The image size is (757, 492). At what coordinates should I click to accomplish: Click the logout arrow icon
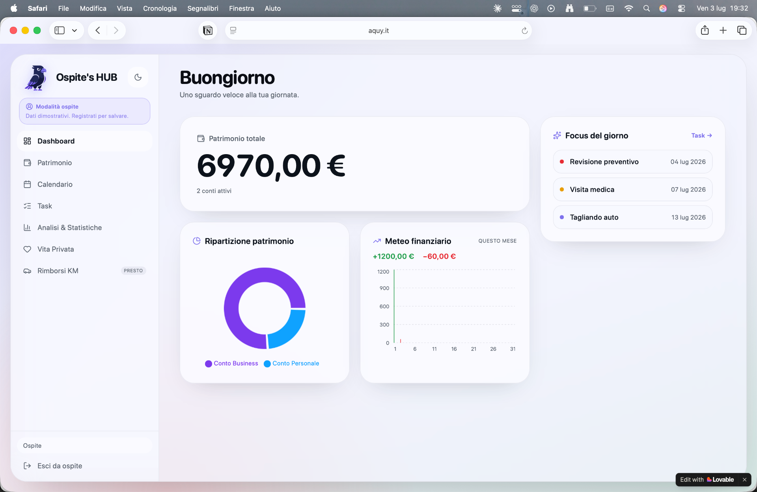(27, 466)
